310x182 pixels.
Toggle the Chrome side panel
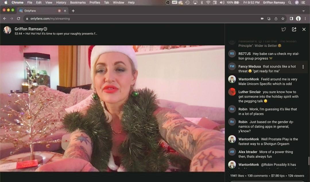pyautogui.click(x=291, y=18)
